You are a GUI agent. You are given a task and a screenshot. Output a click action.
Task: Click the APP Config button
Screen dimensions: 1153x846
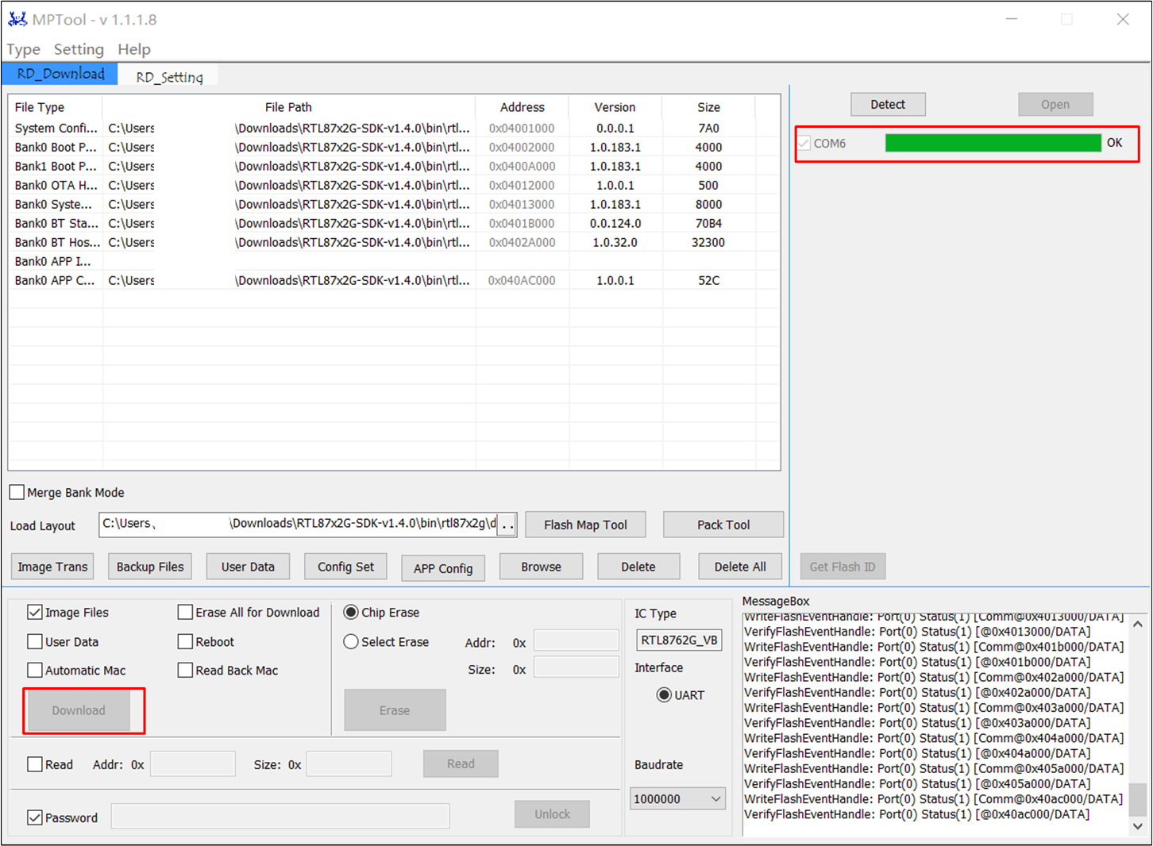click(442, 568)
